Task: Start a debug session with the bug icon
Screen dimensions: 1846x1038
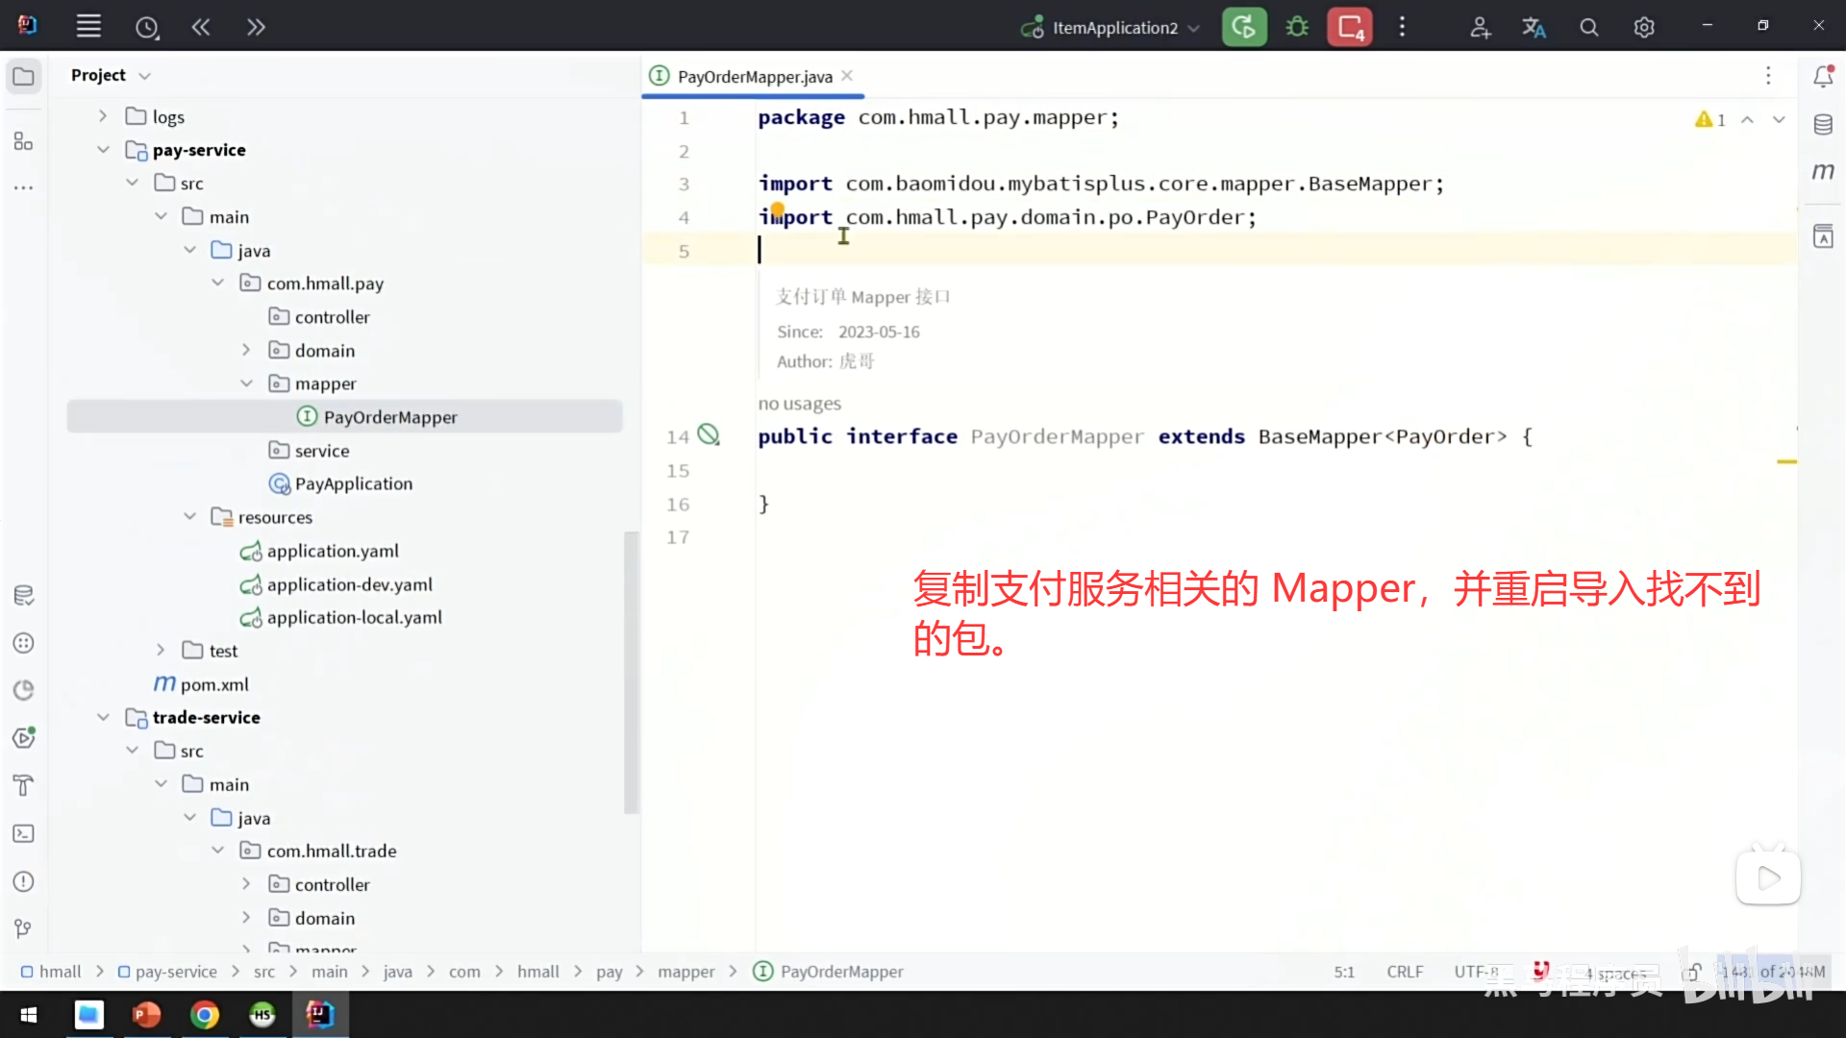Action: point(1296,26)
